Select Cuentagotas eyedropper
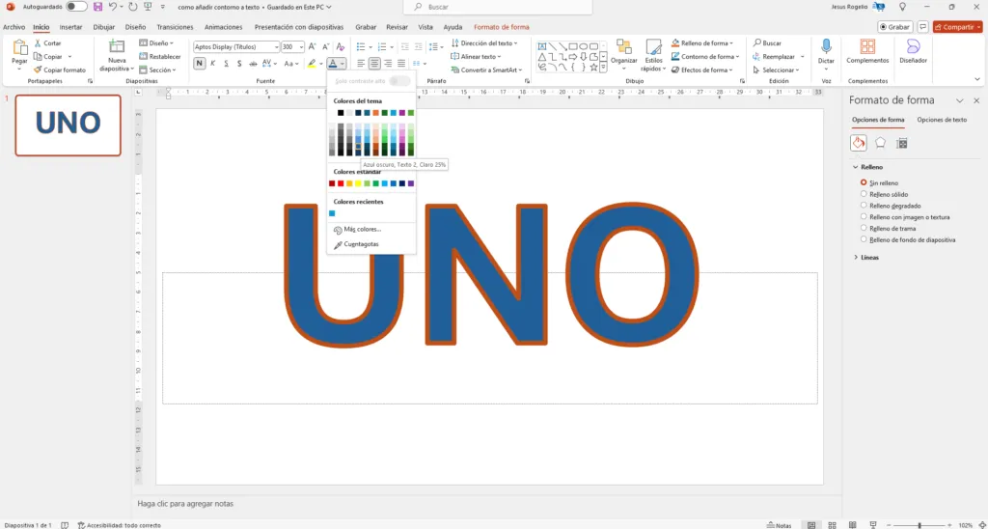The image size is (988, 529). pos(357,244)
